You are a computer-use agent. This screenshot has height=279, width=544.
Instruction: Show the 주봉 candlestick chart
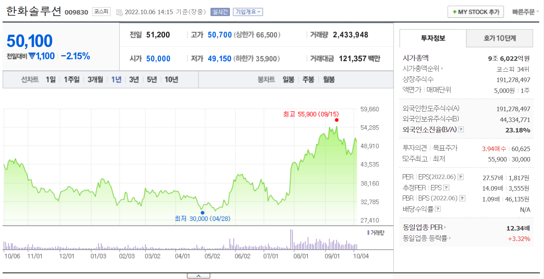[309, 79]
